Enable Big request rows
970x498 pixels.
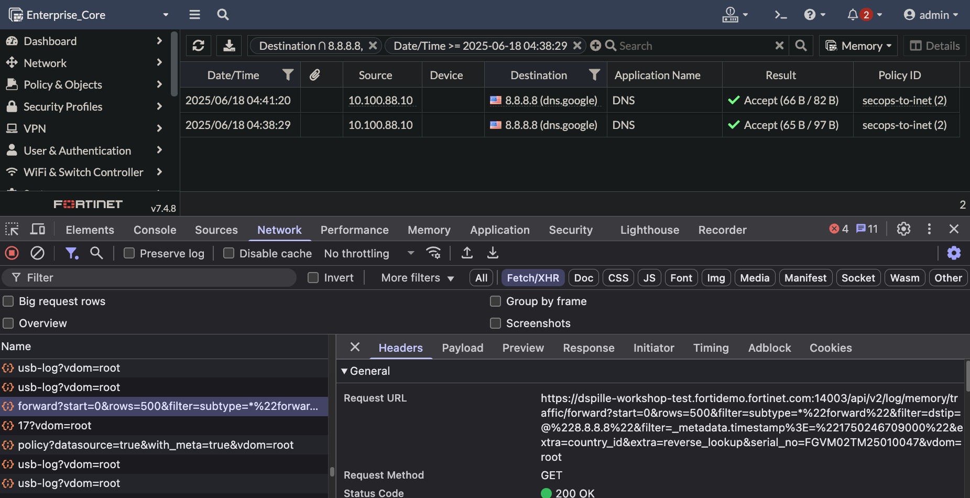(8, 301)
